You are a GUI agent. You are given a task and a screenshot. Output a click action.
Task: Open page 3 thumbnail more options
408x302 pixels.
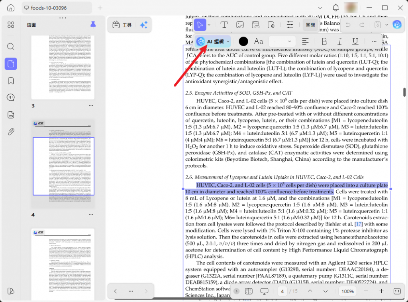click(91, 105)
